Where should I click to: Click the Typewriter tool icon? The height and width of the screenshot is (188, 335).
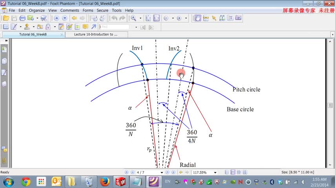pos(206,18)
